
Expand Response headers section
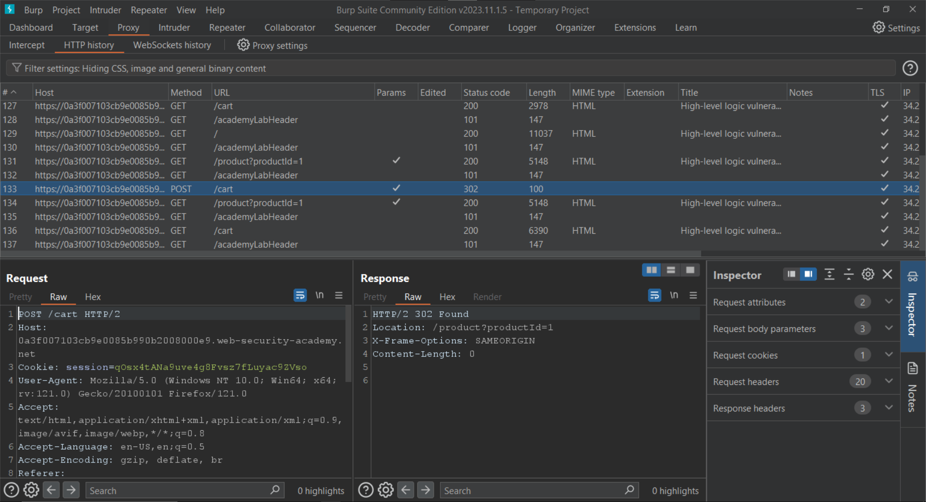pos(888,408)
